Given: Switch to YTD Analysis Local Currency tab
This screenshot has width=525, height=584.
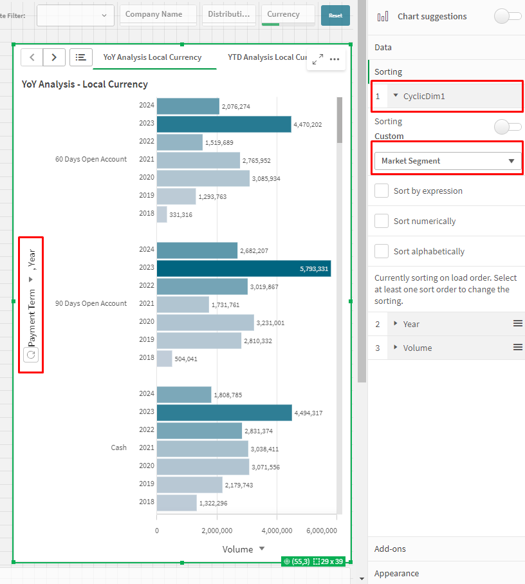Looking at the screenshot, I should pos(267,57).
